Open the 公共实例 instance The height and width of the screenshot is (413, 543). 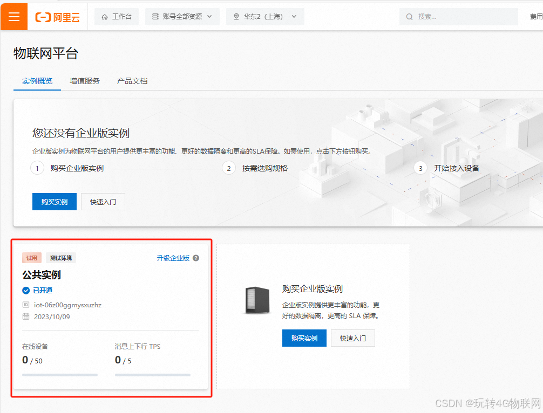coord(42,275)
